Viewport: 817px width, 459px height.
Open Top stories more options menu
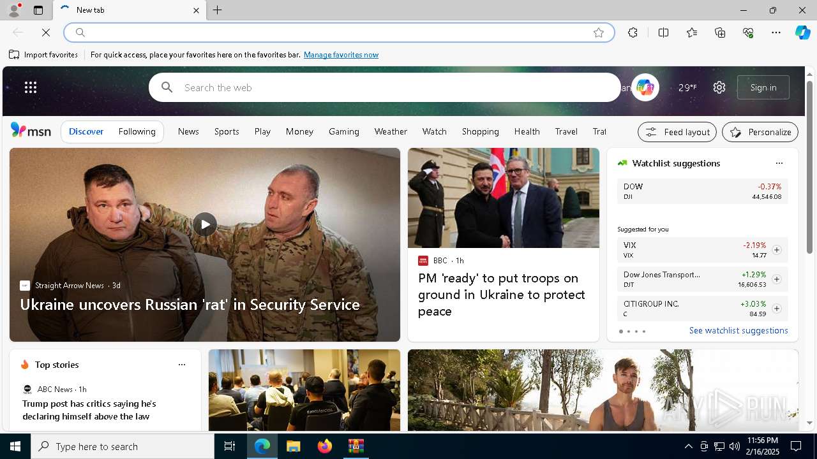pyautogui.click(x=182, y=365)
